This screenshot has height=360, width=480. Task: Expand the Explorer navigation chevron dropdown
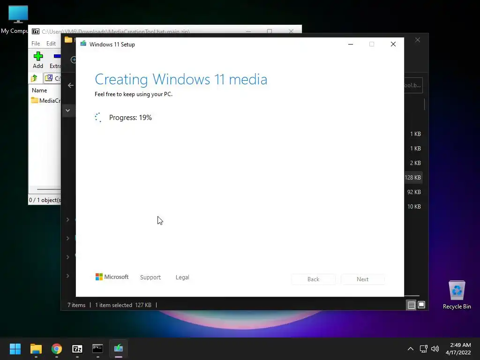click(67, 111)
